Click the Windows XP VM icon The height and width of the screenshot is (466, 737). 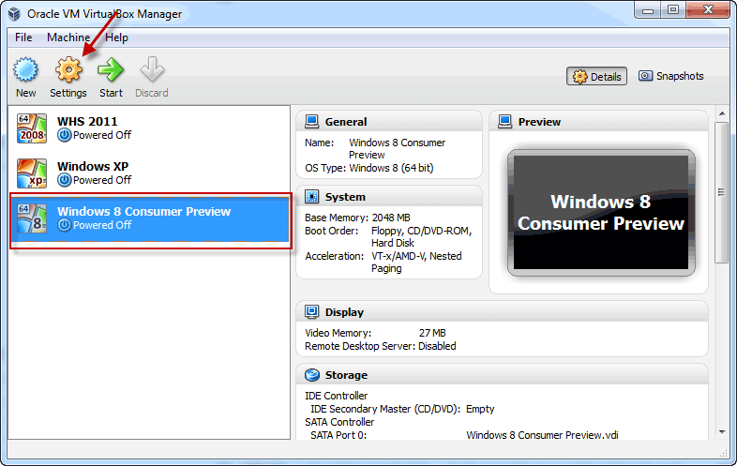pos(32,173)
